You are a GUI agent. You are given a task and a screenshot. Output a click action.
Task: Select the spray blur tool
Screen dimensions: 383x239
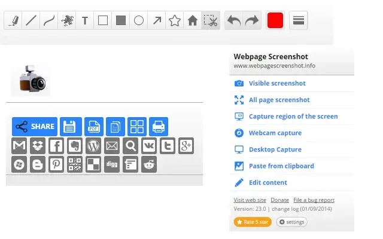coord(67,20)
